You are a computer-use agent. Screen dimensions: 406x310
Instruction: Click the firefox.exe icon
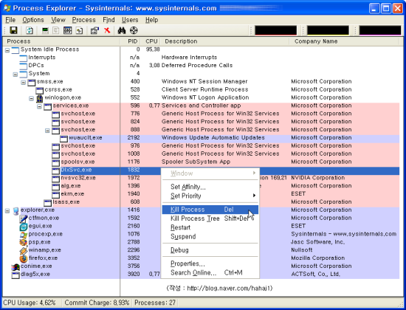pos(24,259)
